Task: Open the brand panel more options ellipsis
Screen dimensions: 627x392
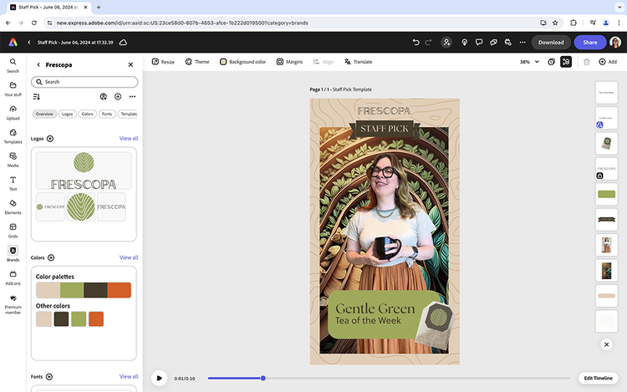Action: click(132, 97)
